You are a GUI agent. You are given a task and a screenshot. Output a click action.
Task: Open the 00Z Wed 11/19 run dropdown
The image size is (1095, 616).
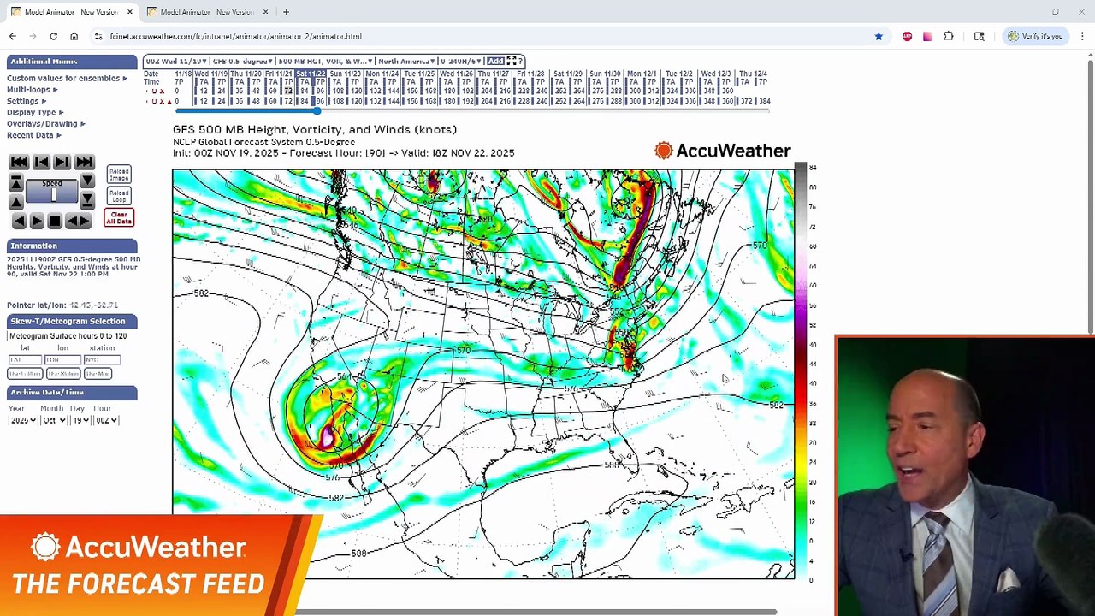[176, 61]
